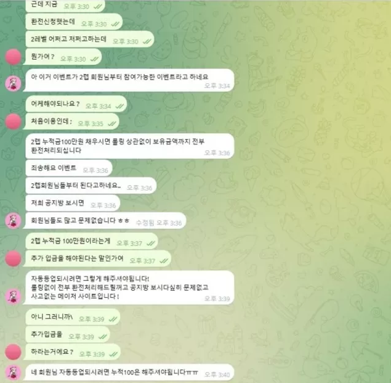This screenshot has width=391, height=383.
Task: Select the '2렙회원님들부터 된다고하네요..' message
Action: pyautogui.click(x=91, y=186)
